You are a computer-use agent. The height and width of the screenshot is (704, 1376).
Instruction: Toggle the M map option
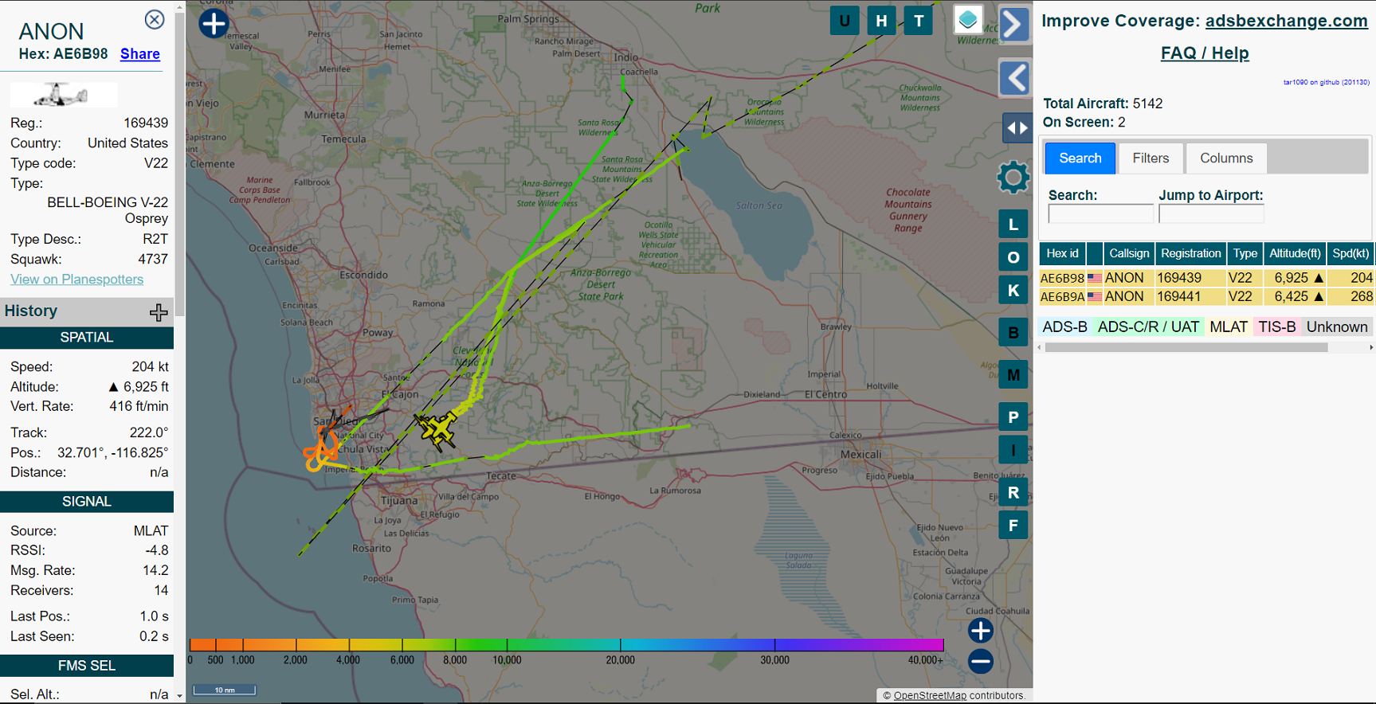pos(1013,374)
